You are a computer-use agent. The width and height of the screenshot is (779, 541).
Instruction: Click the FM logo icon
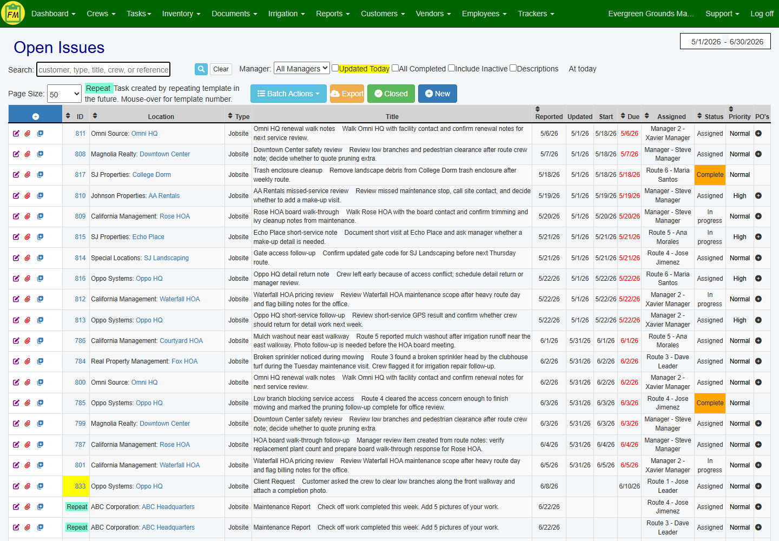point(13,14)
